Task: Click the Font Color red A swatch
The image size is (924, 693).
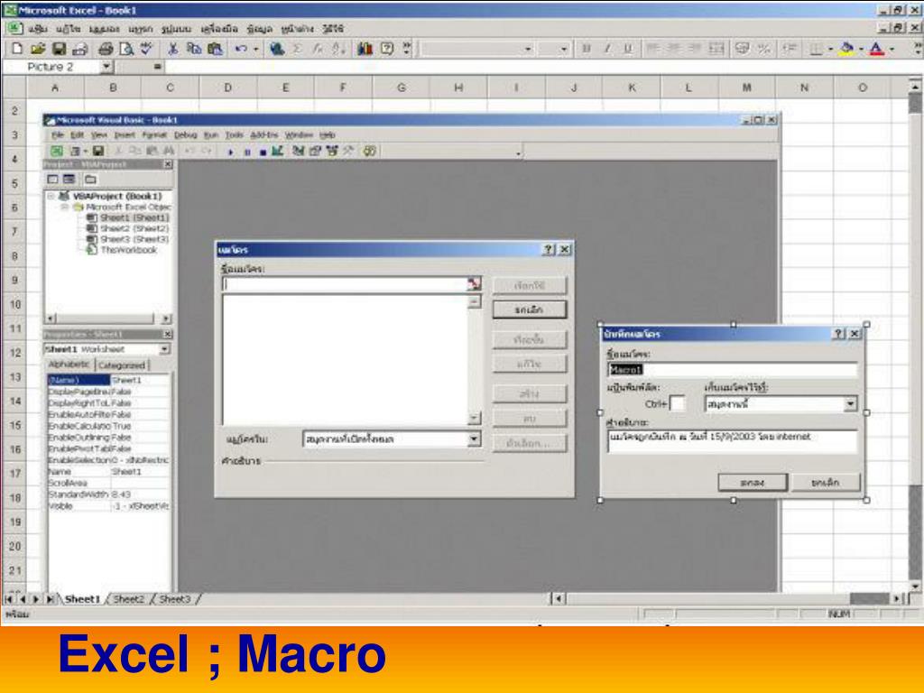Action: (877, 49)
